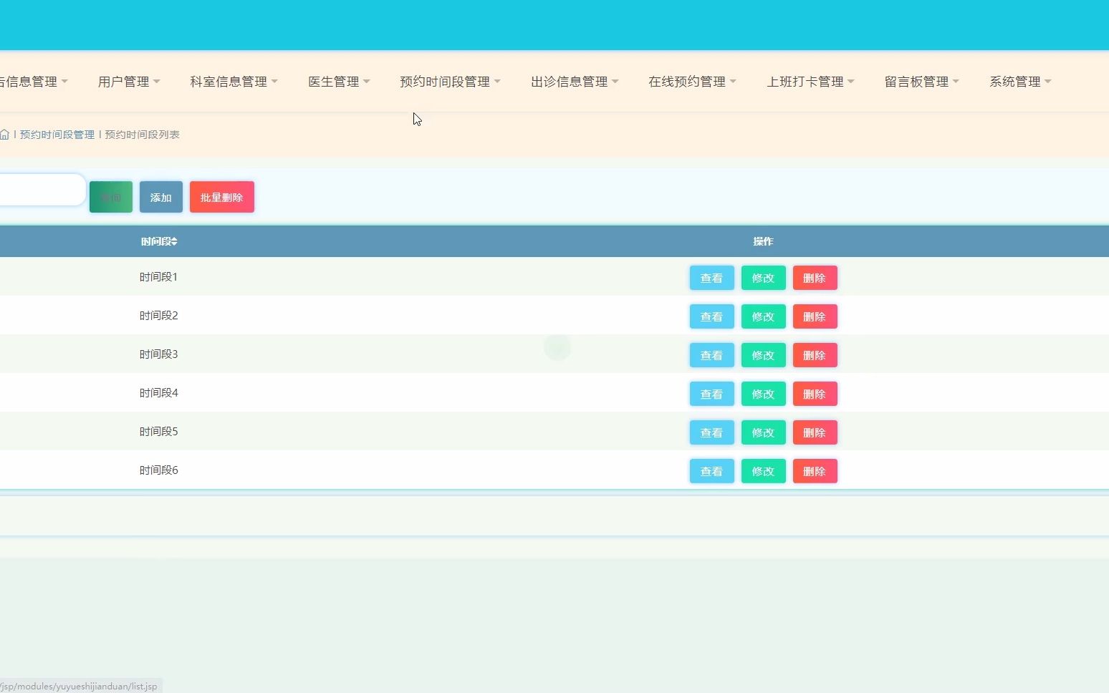The image size is (1109, 693).
Task: Expand dropdown arrow next to 留言板管理
Action: [x=956, y=82]
